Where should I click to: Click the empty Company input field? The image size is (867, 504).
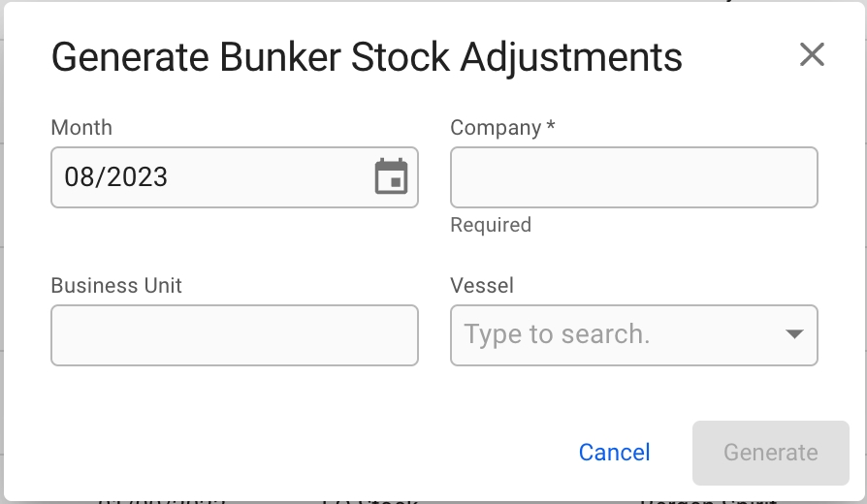(x=633, y=177)
